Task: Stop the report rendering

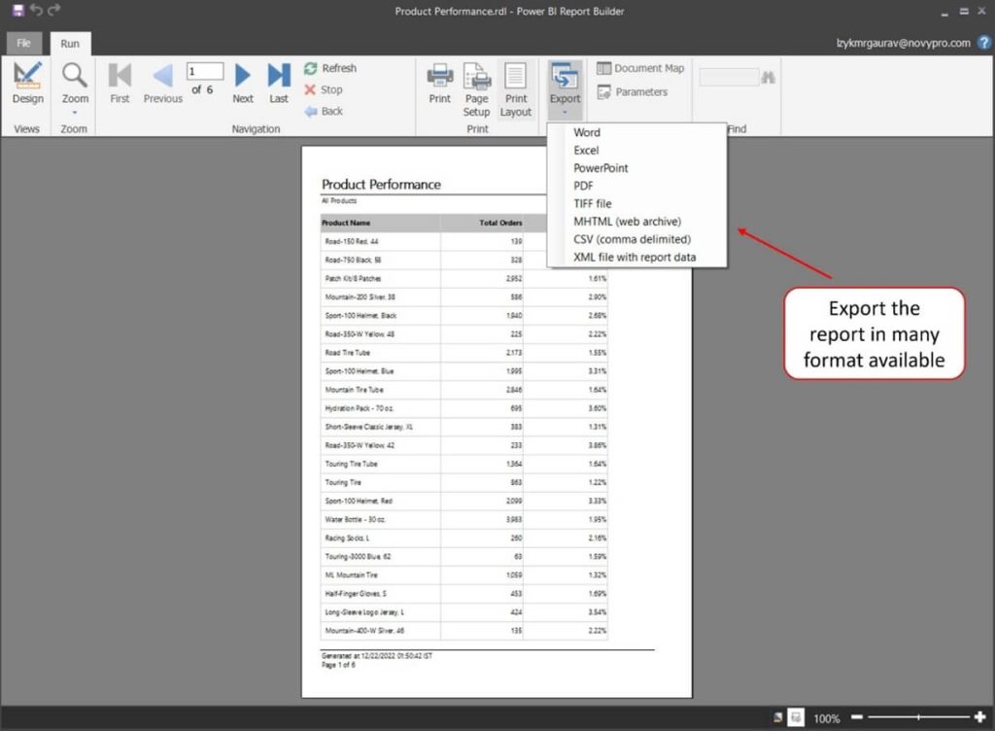Action: [313, 89]
